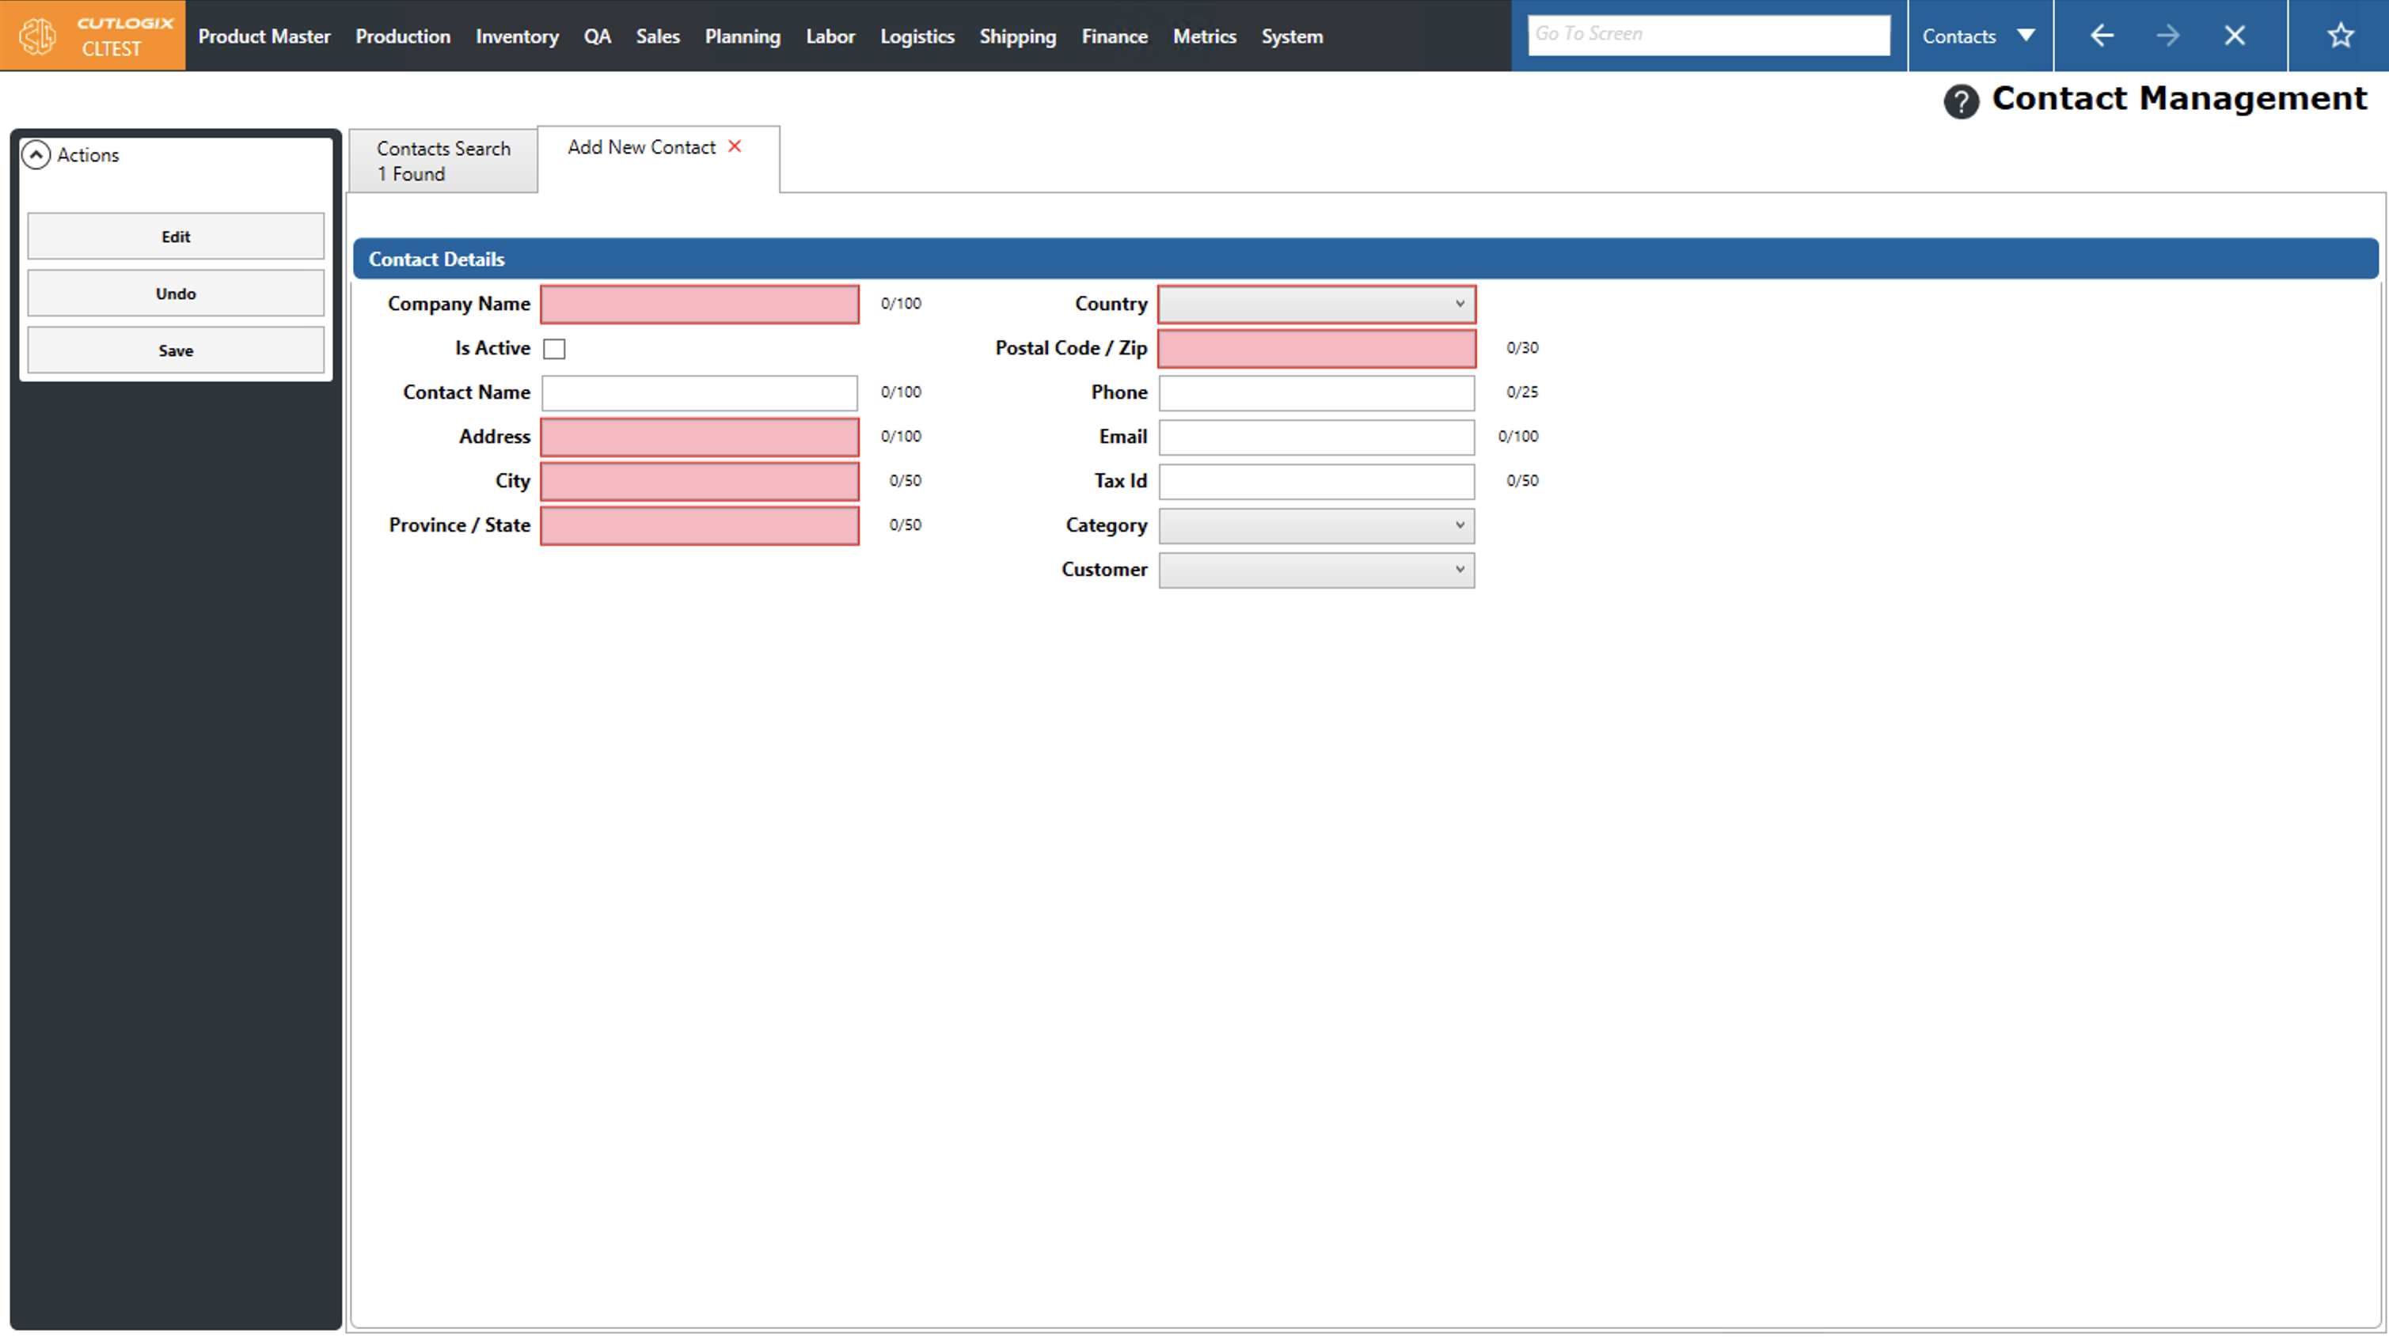Click the Go To Screen search box
Screen dimensions: 2389x1337
click(1708, 34)
